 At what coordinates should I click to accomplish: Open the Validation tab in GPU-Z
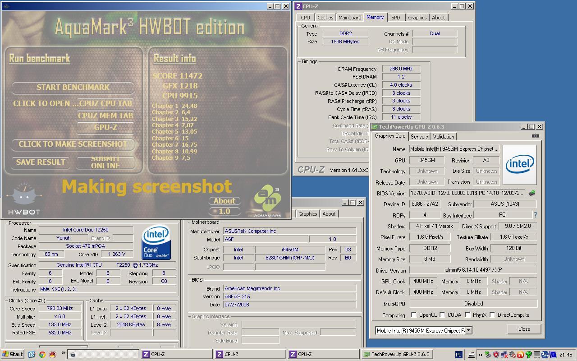pos(444,137)
